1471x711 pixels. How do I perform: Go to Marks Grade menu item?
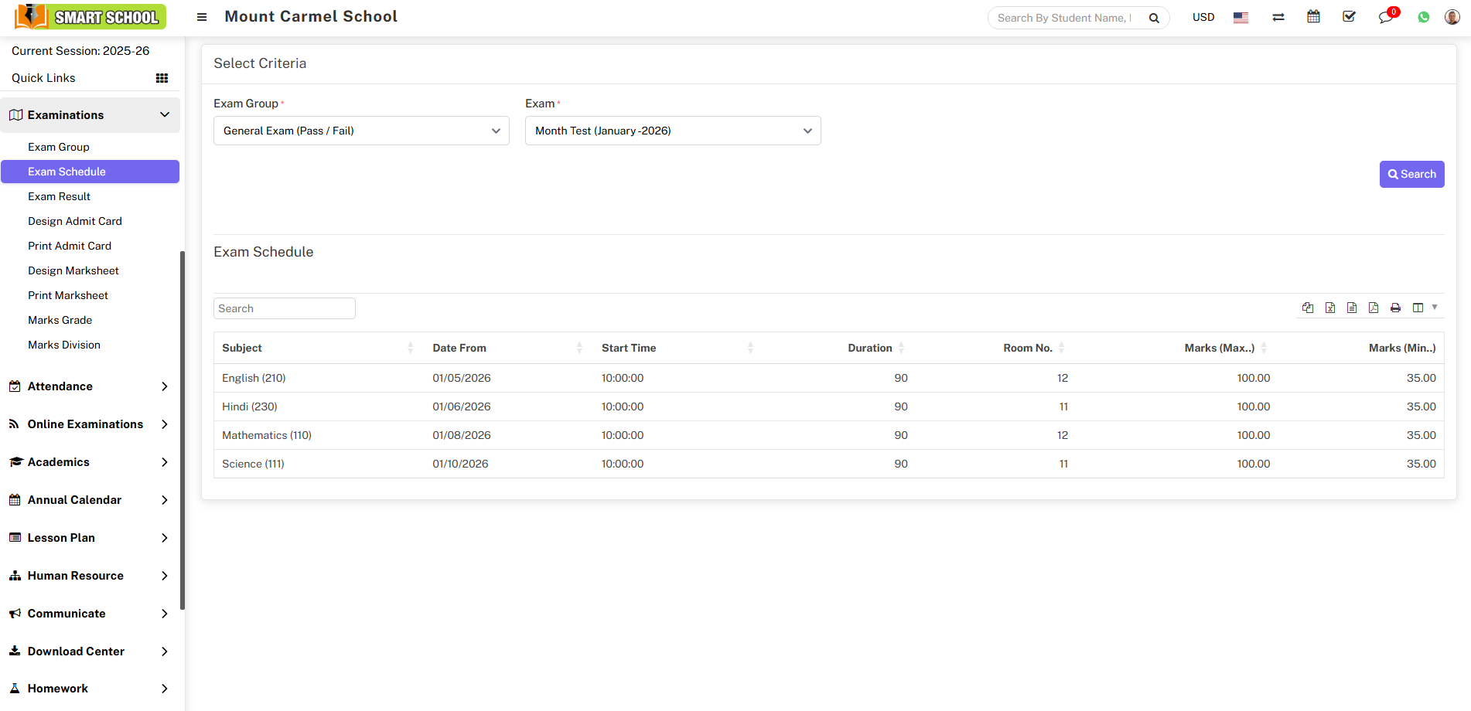[60, 320]
